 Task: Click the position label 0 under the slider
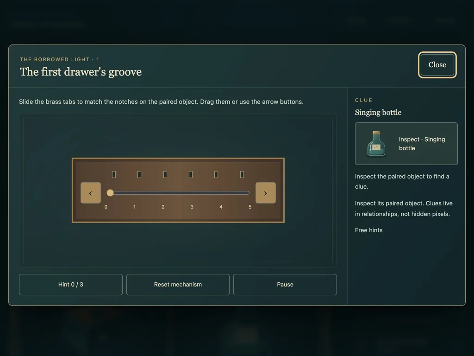106,207
